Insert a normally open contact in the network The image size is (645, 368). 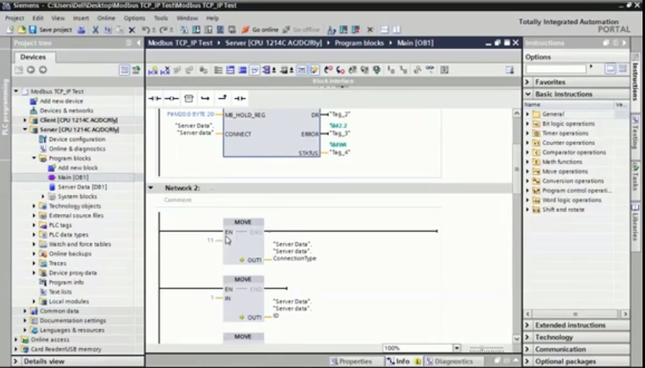coord(154,98)
